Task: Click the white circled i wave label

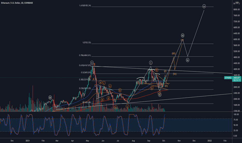Action: [151, 63]
